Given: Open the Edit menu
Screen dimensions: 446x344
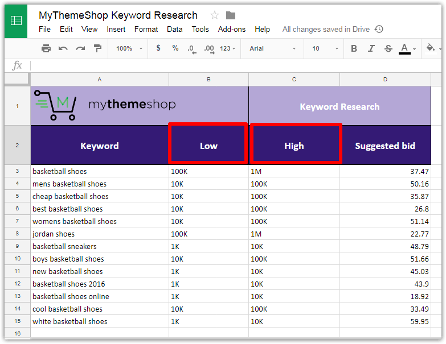Looking at the screenshot, I should pyautogui.click(x=66, y=29).
